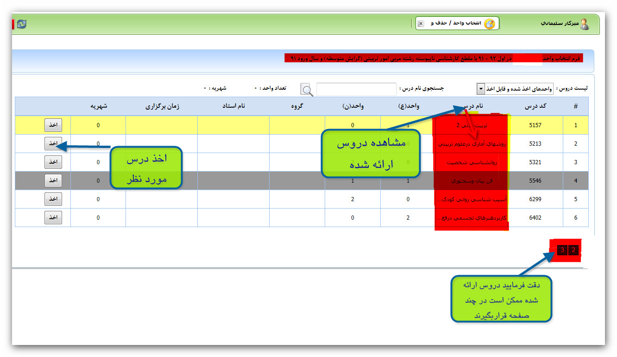Click the icon on the انتخاب واحد tab

click(489, 24)
